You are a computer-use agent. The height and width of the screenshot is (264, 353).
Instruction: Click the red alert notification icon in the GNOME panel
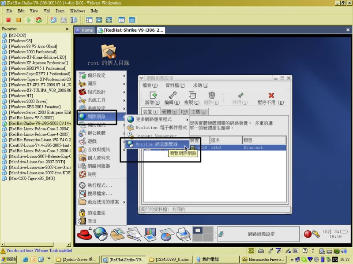tap(307, 234)
